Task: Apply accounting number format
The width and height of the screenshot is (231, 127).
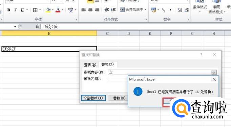Action: pyautogui.click(x=154, y=10)
